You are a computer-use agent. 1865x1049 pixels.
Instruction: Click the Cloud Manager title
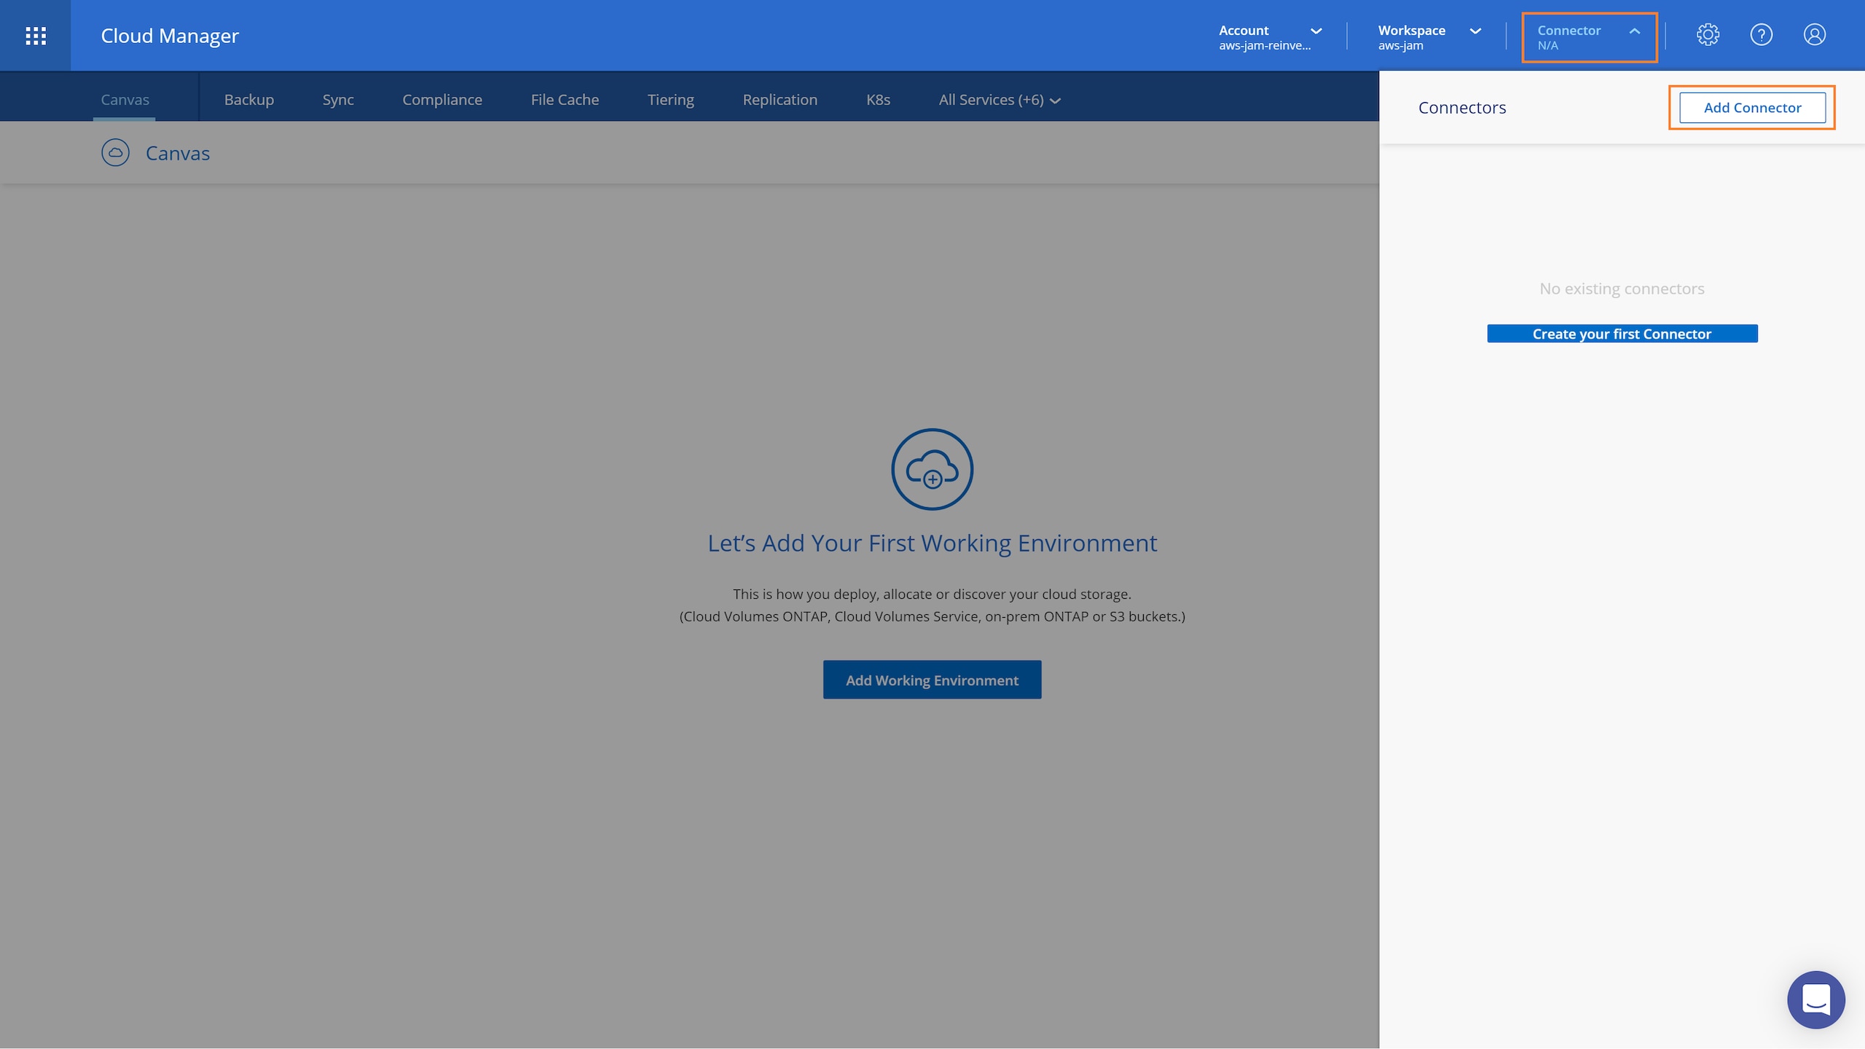point(170,36)
